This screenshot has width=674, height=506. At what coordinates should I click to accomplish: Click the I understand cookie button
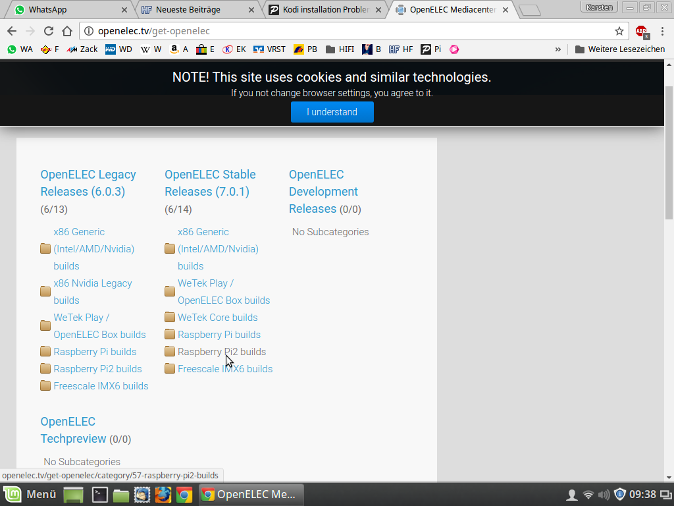(332, 112)
